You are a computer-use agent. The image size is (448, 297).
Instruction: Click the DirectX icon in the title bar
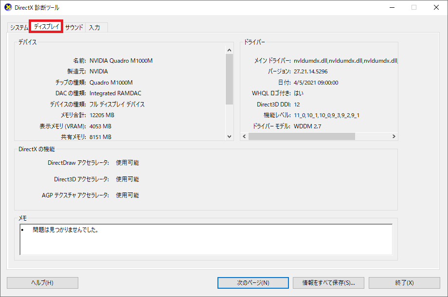pyautogui.click(x=8, y=7)
